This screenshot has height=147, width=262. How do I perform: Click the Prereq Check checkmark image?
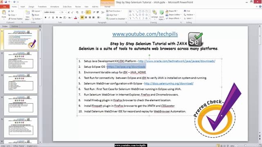tap(217, 110)
